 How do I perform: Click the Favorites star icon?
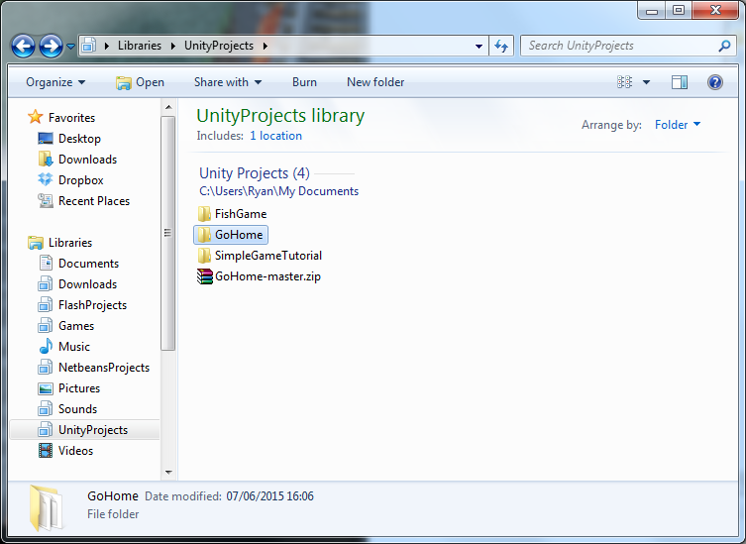pos(36,117)
